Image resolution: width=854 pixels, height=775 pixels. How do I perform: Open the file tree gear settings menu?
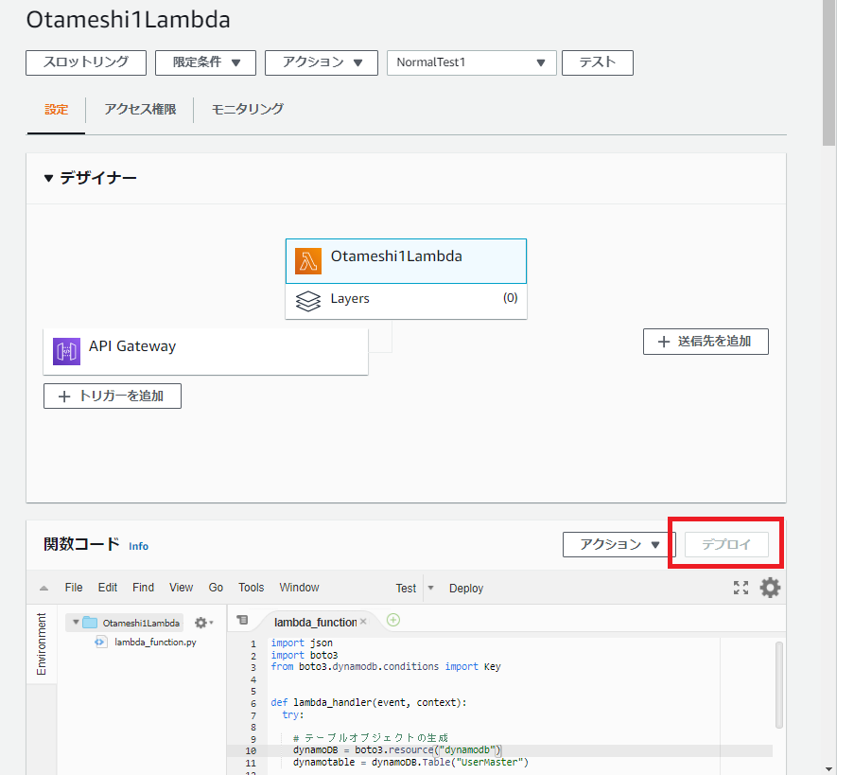click(x=203, y=623)
